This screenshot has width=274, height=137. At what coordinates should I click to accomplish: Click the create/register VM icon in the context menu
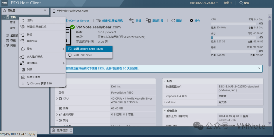click(22, 27)
